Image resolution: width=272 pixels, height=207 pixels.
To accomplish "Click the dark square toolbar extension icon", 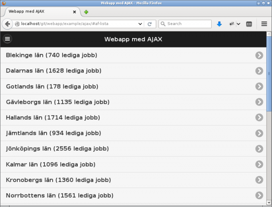I will click(249, 24).
